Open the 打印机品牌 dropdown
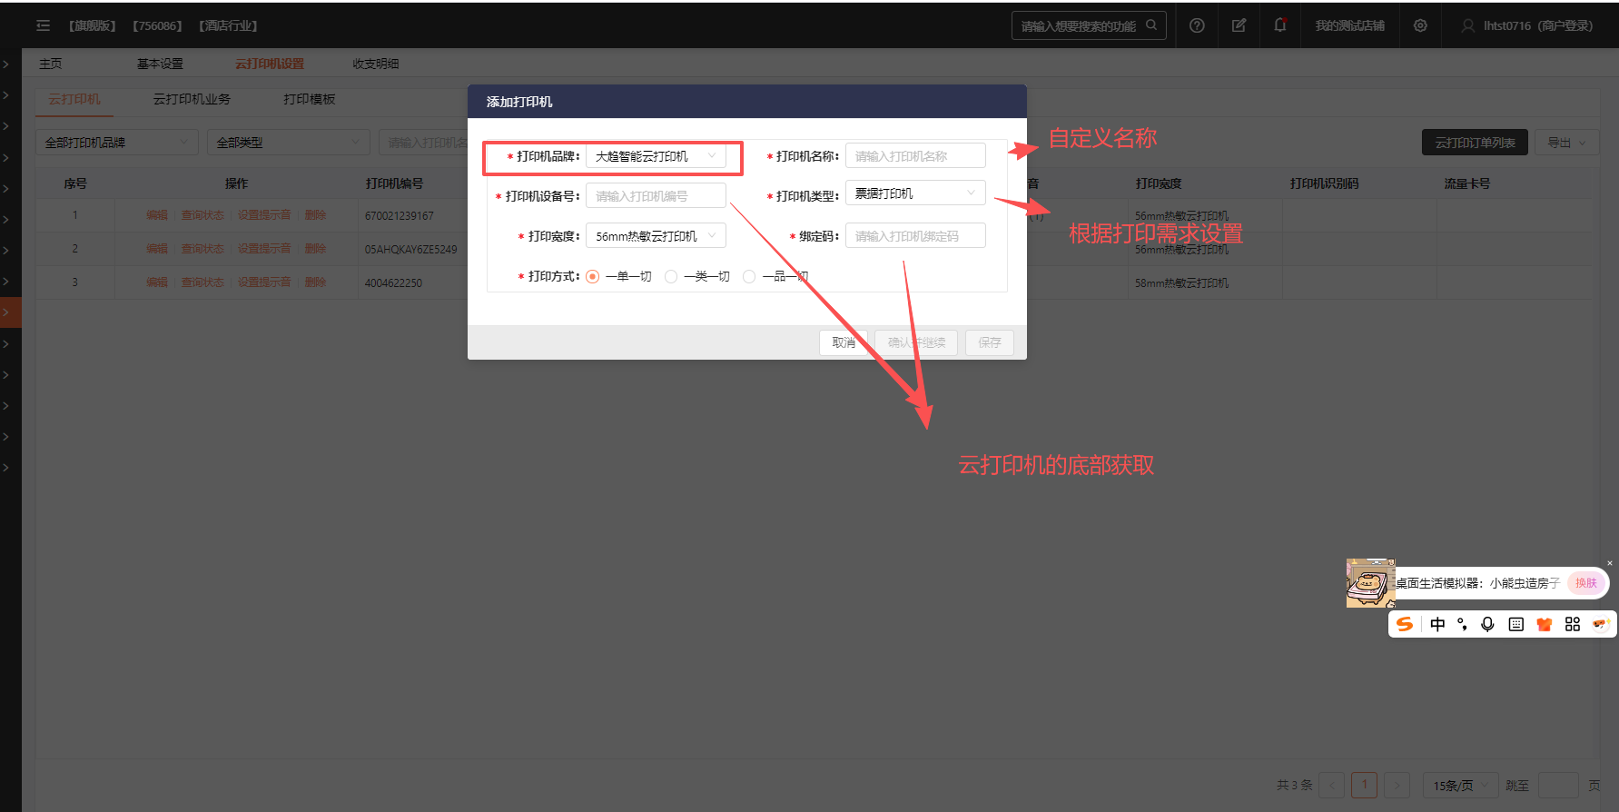Image resolution: width=1619 pixels, height=812 pixels. [656, 156]
